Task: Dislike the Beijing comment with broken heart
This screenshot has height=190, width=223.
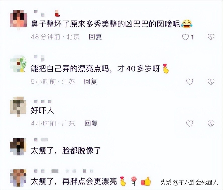Action: click(x=211, y=37)
